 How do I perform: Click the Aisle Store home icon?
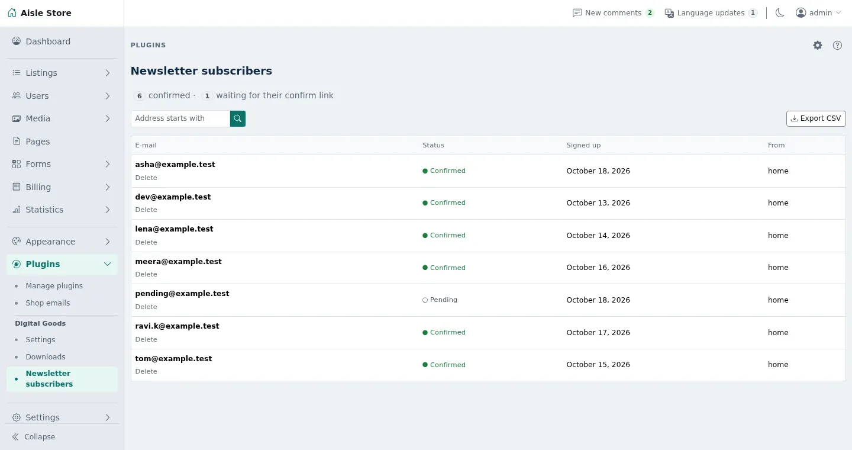12,12
